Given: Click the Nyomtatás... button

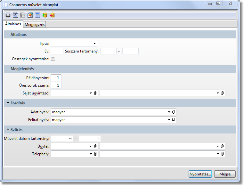Looking at the screenshot, I should pos(200,174).
